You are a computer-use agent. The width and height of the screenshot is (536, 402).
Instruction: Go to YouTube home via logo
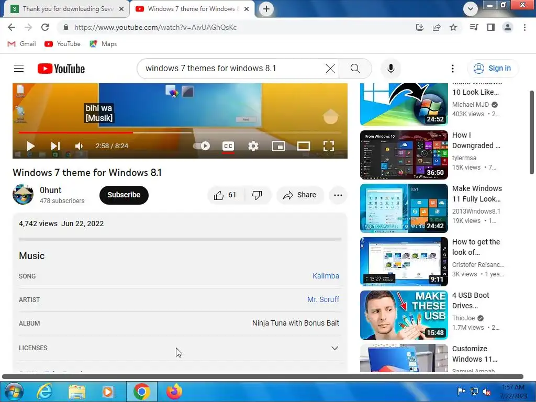pyautogui.click(x=61, y=69)
